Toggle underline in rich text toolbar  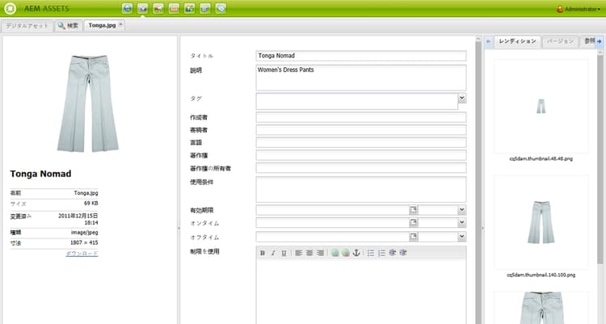click(284, 253)
